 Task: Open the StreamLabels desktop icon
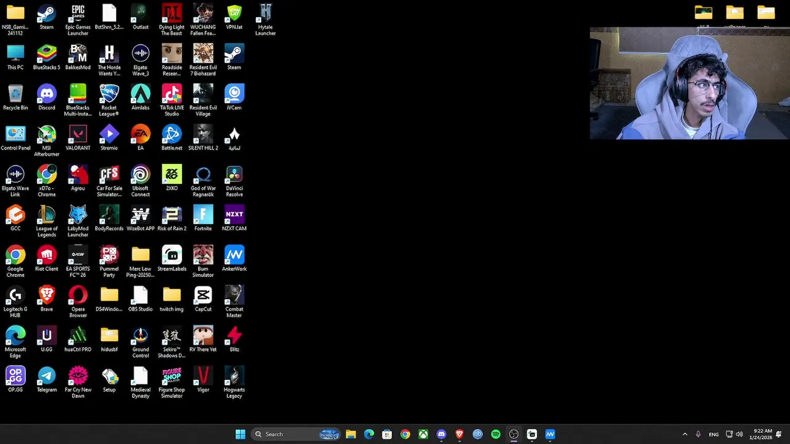tap(172, 259)
